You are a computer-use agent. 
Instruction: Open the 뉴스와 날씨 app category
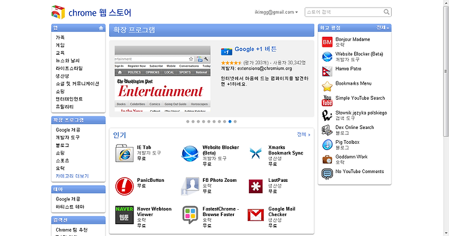coord(67,60)
